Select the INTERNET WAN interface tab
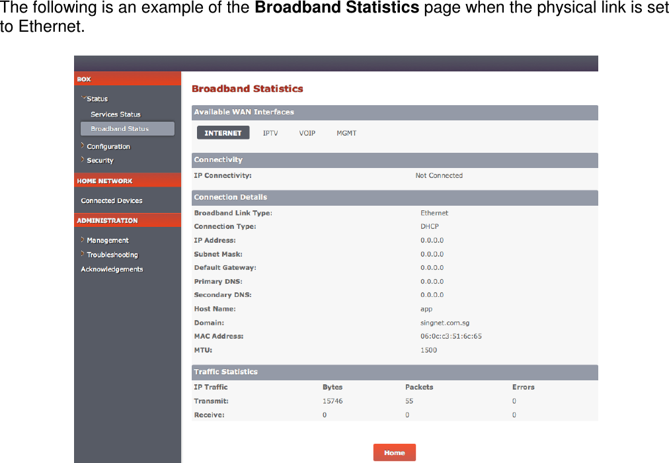 point(223,132)
